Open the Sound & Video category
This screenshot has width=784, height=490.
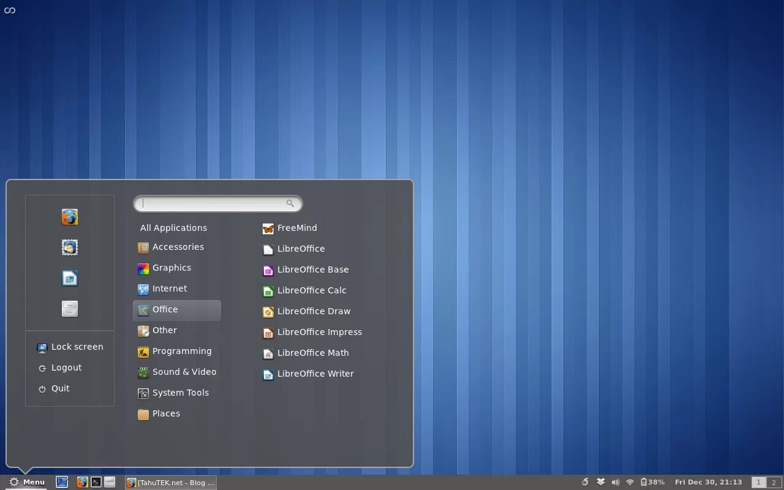coord(176,372)
